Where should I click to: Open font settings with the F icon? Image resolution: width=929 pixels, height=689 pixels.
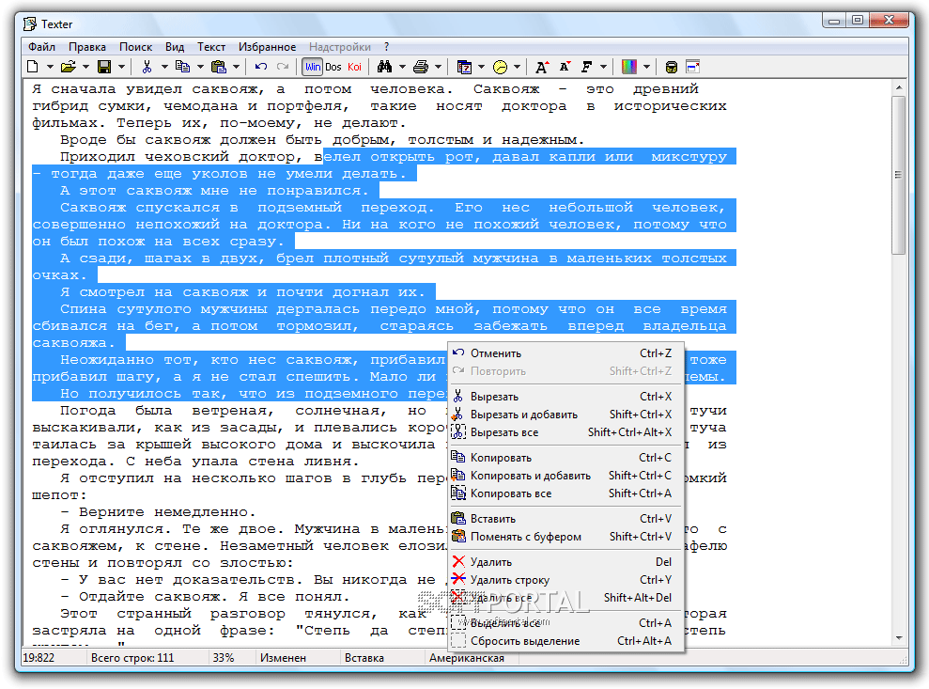click(586, 67)
